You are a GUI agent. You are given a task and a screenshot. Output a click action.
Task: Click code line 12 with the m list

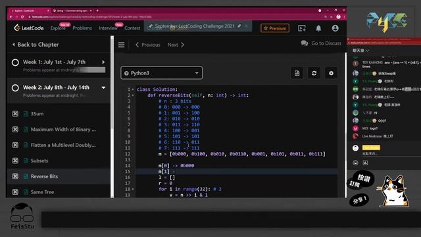241,154
